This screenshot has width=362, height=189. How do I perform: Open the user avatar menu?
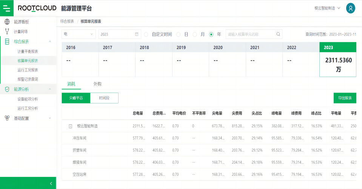(351, 8)
